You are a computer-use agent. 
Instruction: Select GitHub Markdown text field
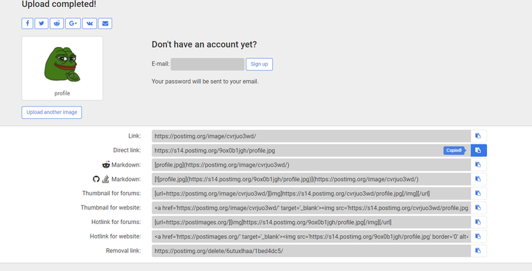coord(311,179)
